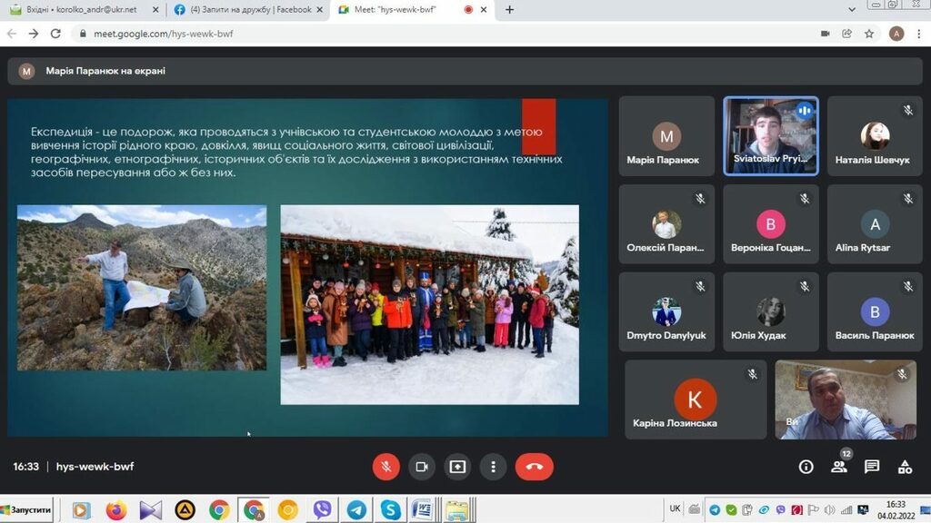Unmute the microphone in Meet
This screenshot has height=523, width=931.
pos(385,467)
